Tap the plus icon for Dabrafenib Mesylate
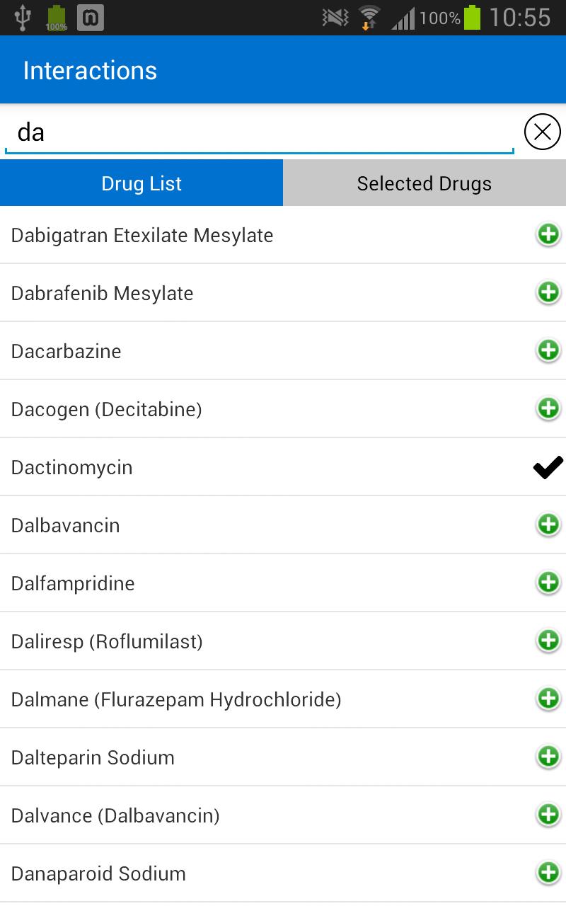 [548, 292]
